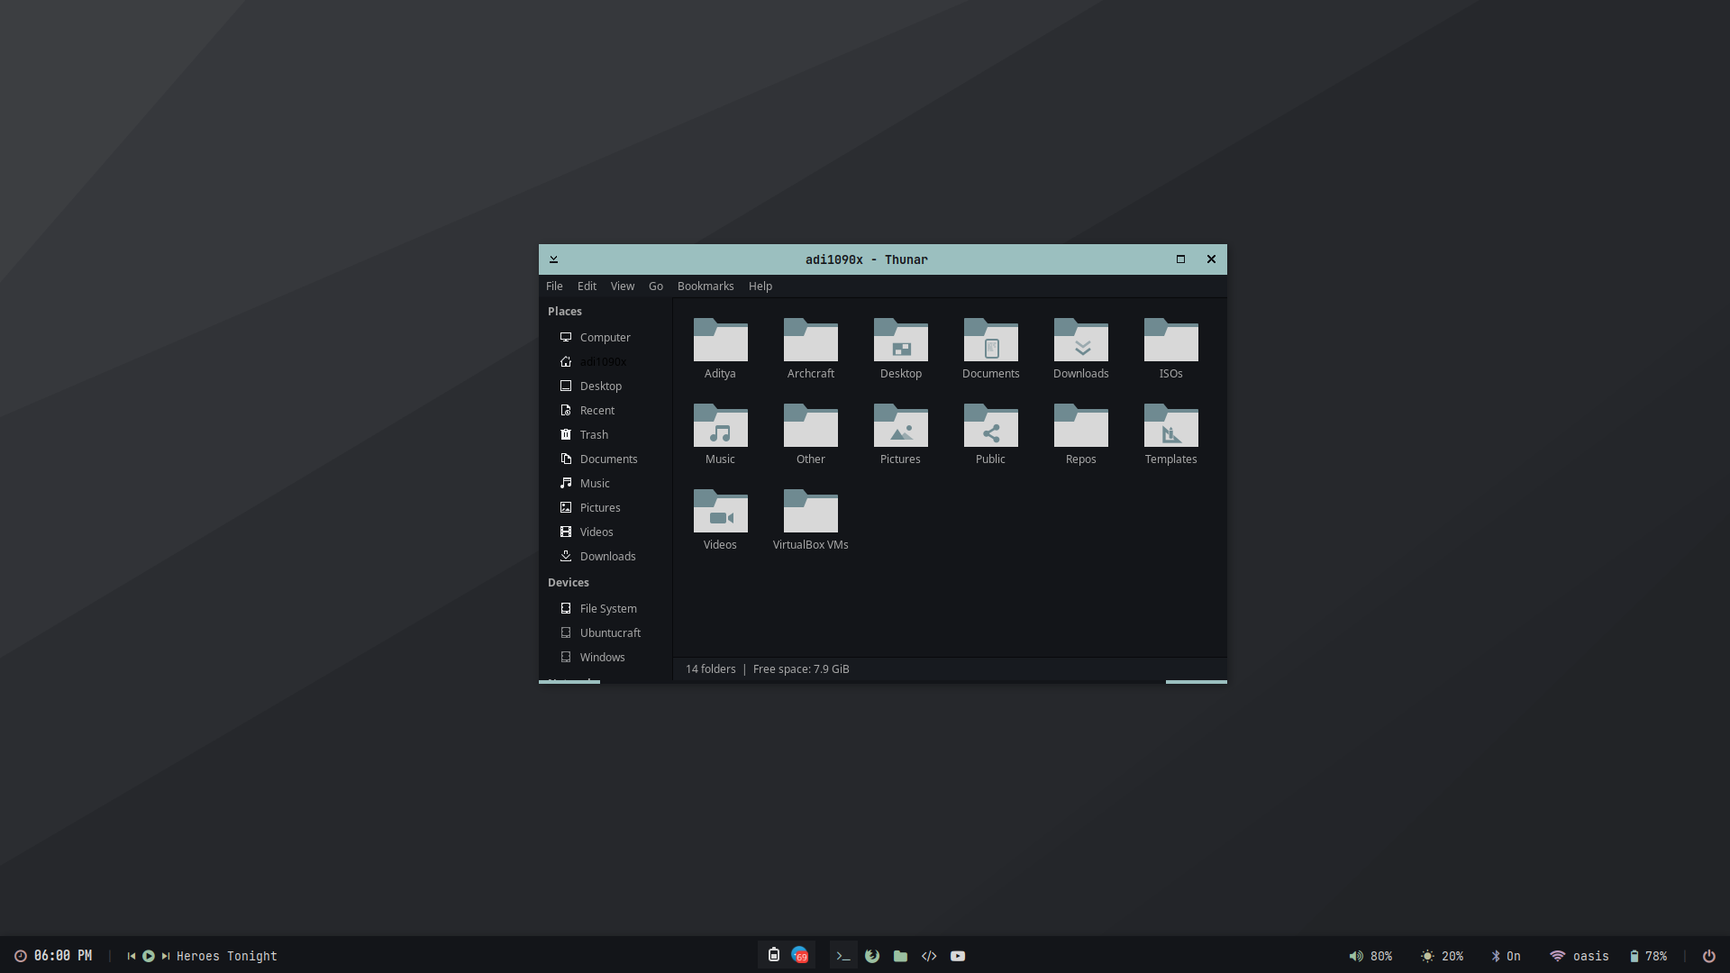Image resolution: width=1730 pixels, height=973 pixels.
Task: Go to Recent in the sidebar
Action: [x=596, y=410]
